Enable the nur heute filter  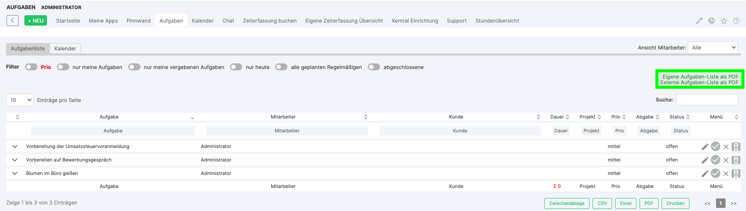tap(236, 67)
